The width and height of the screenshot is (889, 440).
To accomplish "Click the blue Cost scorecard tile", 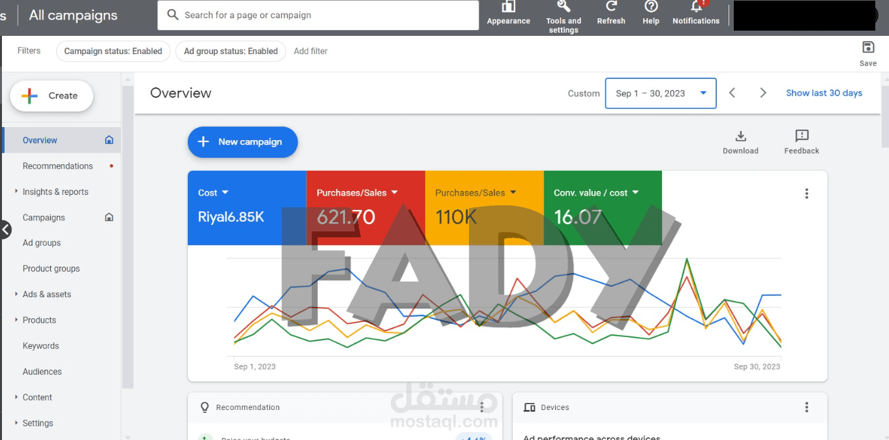I will click(x=247, y=208).
